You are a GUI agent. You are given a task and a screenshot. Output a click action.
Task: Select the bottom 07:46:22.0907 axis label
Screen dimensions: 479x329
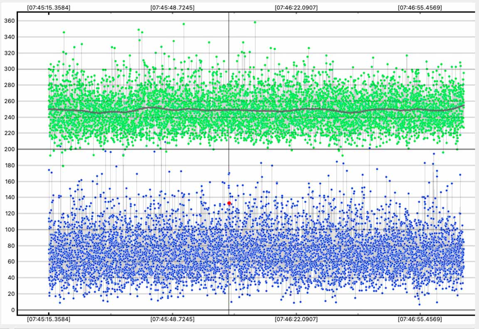pos(296,319)
